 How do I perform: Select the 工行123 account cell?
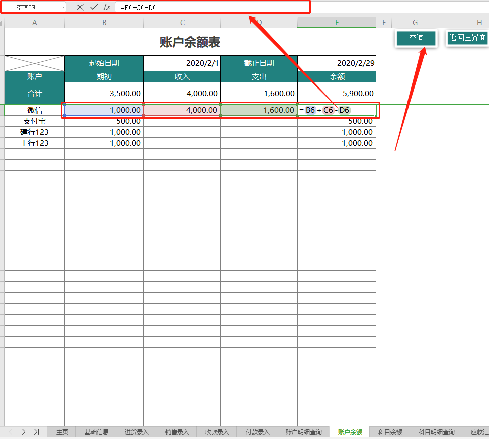34,143
